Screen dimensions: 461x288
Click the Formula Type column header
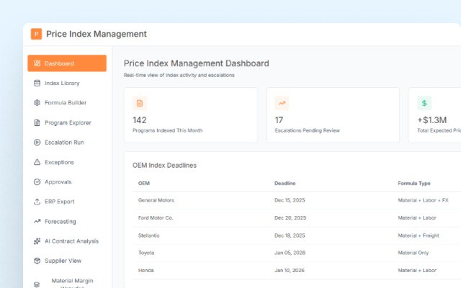[414, 184]
